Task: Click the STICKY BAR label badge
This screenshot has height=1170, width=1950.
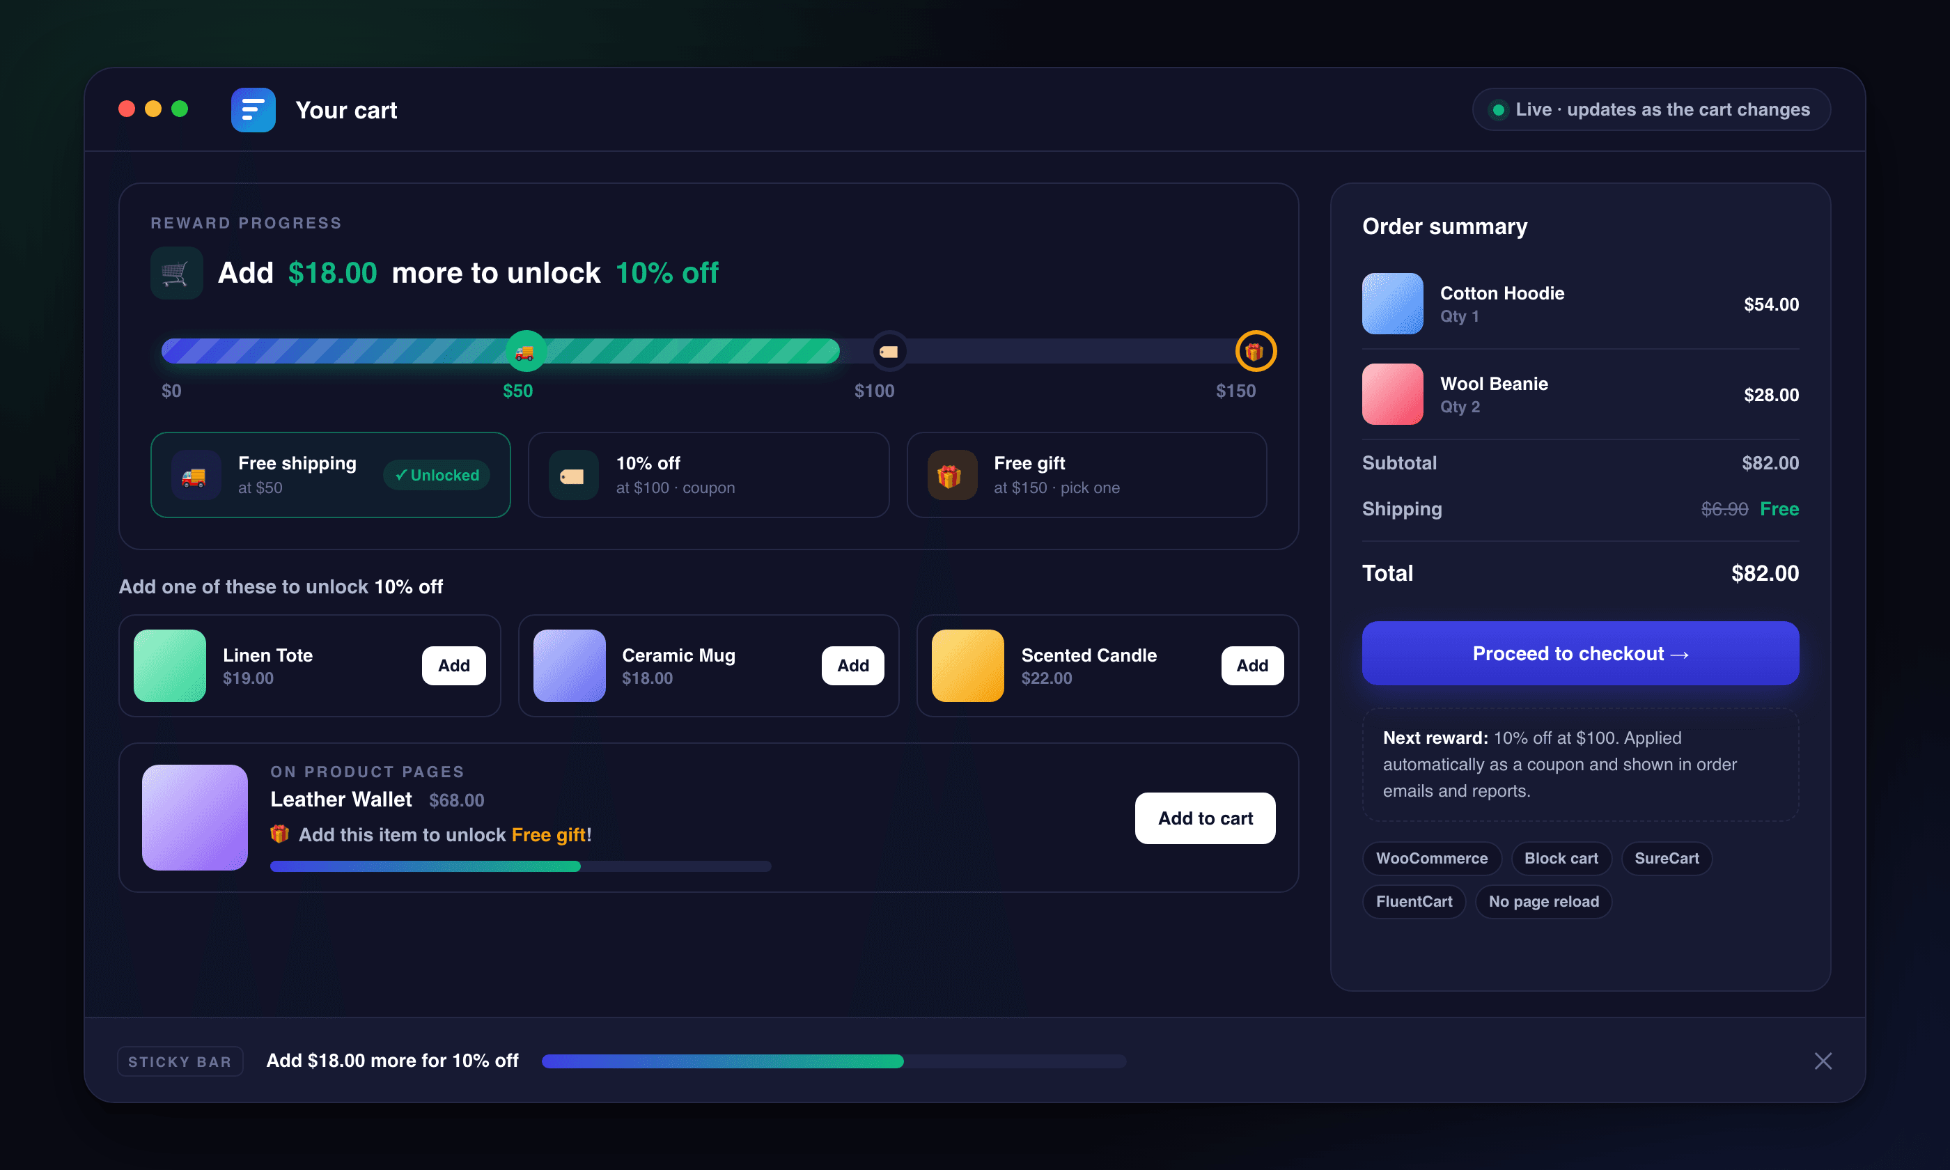Action: click(180, 1061)
